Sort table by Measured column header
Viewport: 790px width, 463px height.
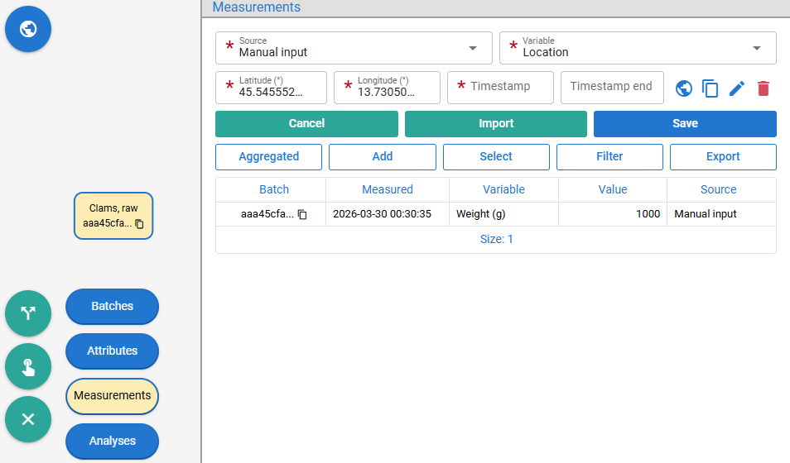tap(388, 189)
